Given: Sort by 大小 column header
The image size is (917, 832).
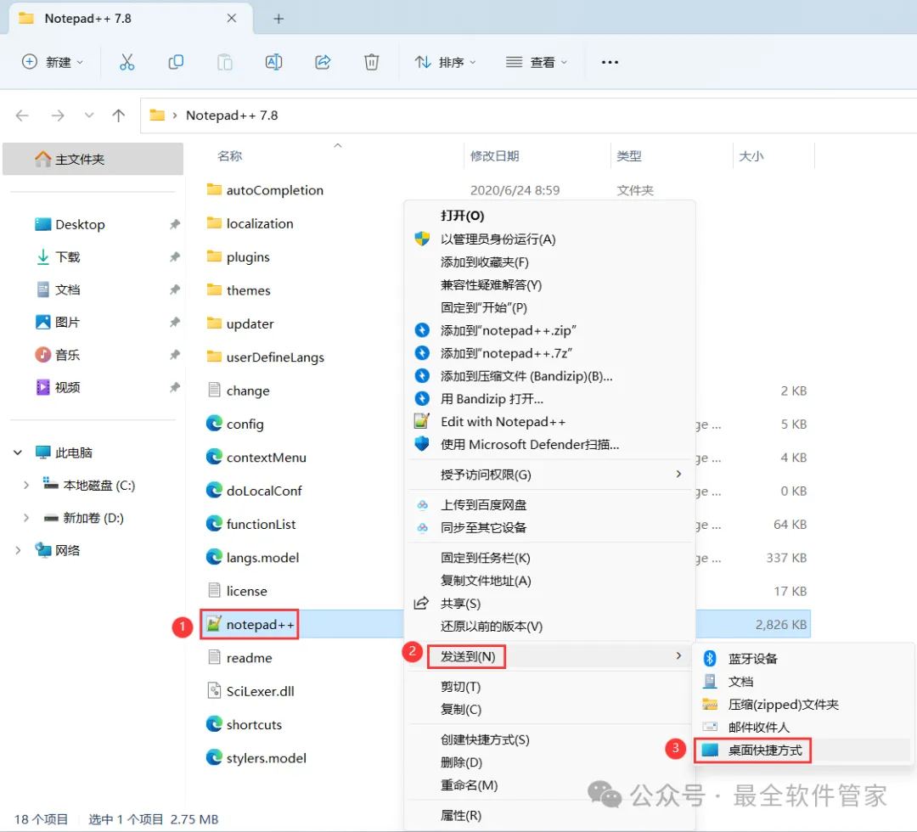Looking at the screenshot, I should click(x=751, y=156).
